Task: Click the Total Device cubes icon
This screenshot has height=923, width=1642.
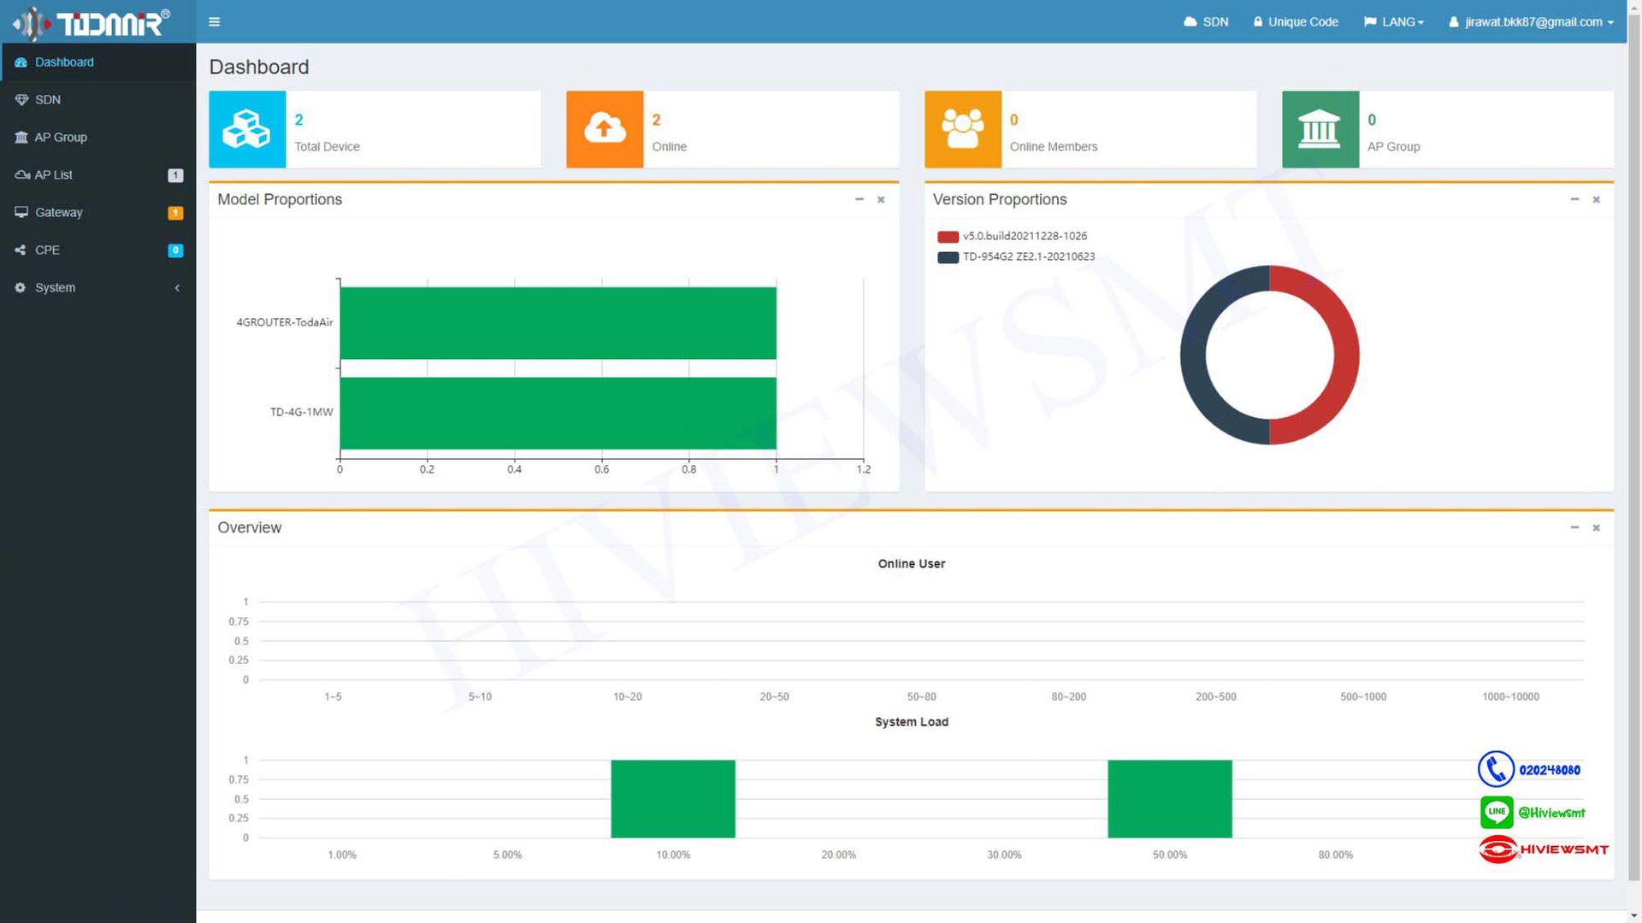Action: [247, 129]
